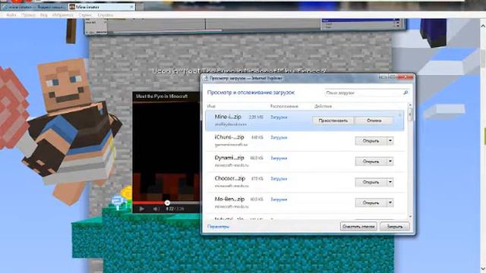Switch to the Mine-imator browser tab
Screen dimensions: 486x273
101,7
